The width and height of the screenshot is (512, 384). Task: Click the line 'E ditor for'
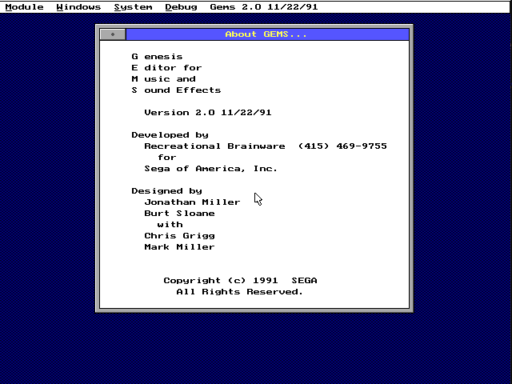(x=167, y=67)
